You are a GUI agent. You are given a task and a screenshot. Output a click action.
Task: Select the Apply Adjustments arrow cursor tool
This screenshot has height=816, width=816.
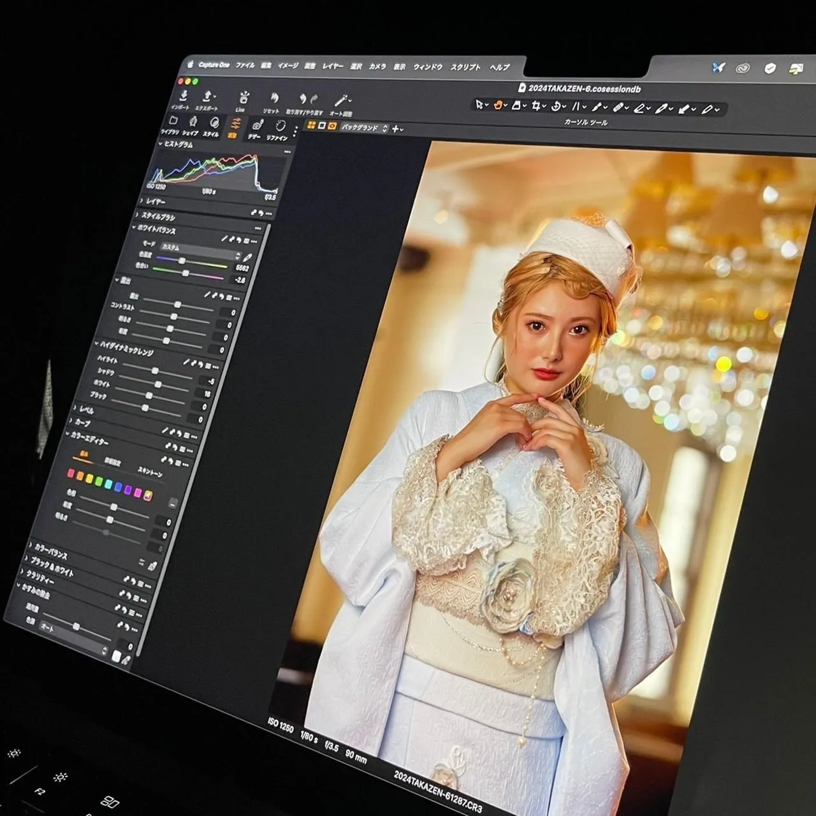pos(684,110)
